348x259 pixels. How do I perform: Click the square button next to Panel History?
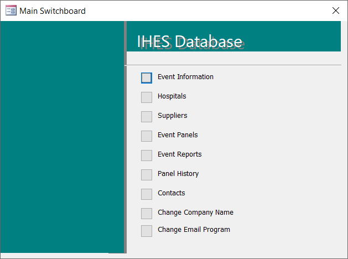click(x=147, y=175)
